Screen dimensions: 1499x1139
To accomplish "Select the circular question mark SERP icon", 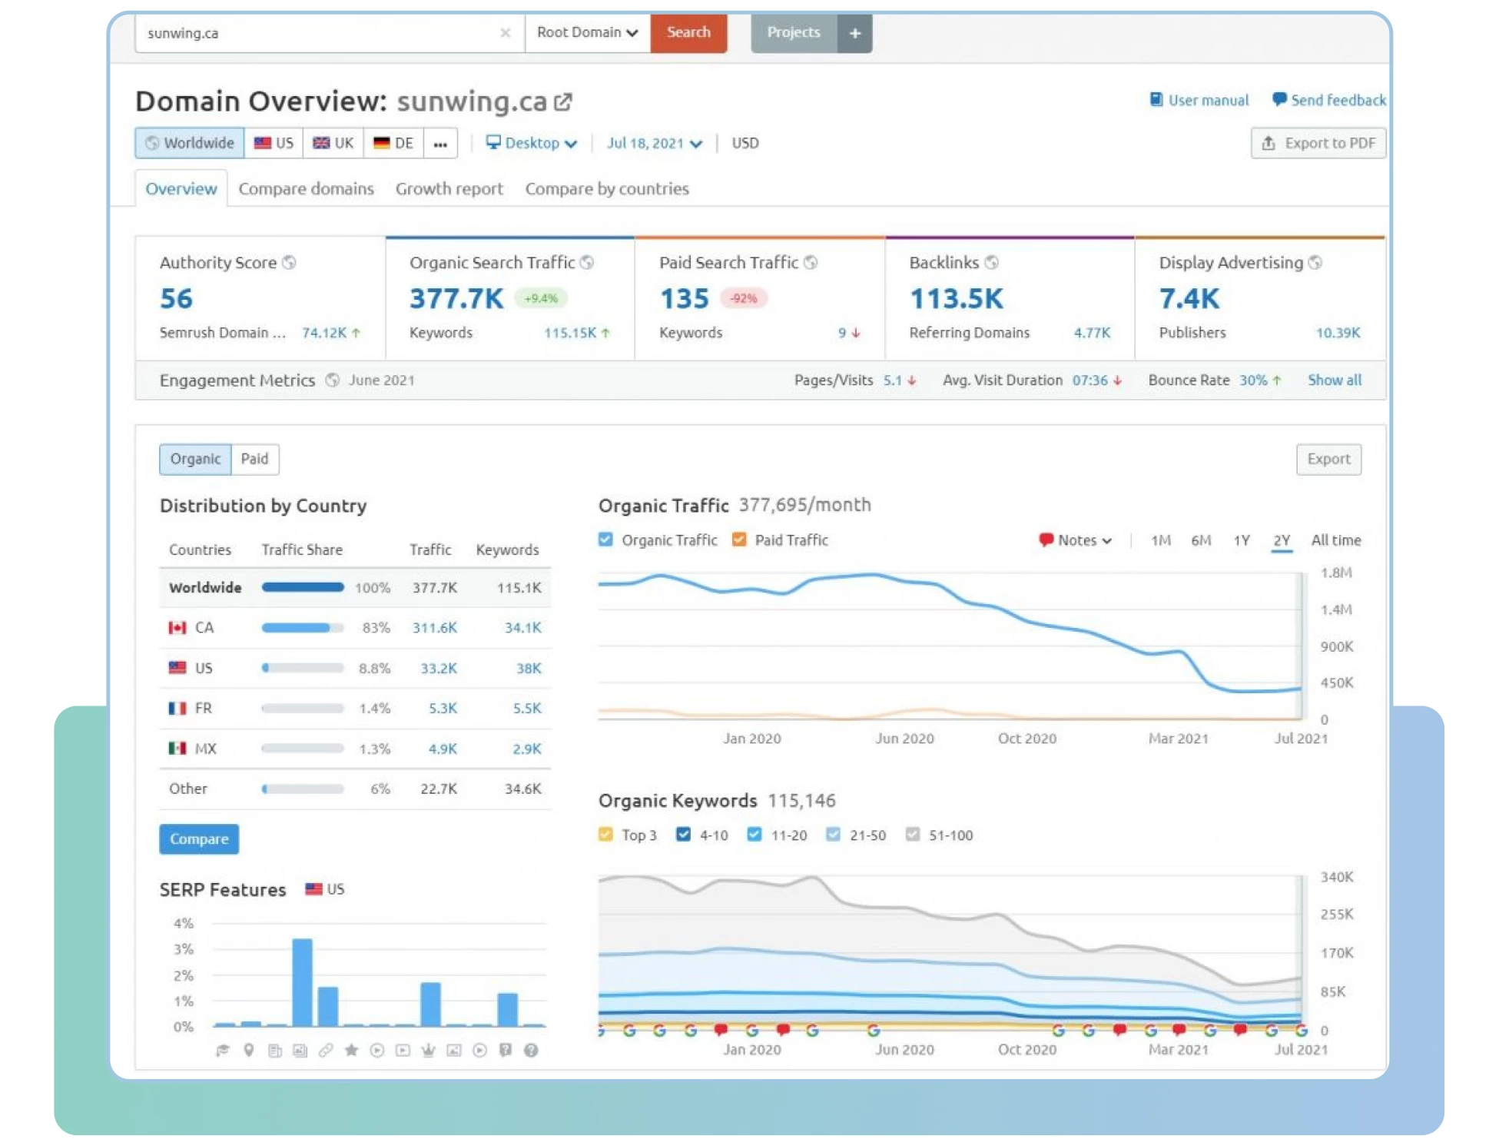I will pos(531,1050).
